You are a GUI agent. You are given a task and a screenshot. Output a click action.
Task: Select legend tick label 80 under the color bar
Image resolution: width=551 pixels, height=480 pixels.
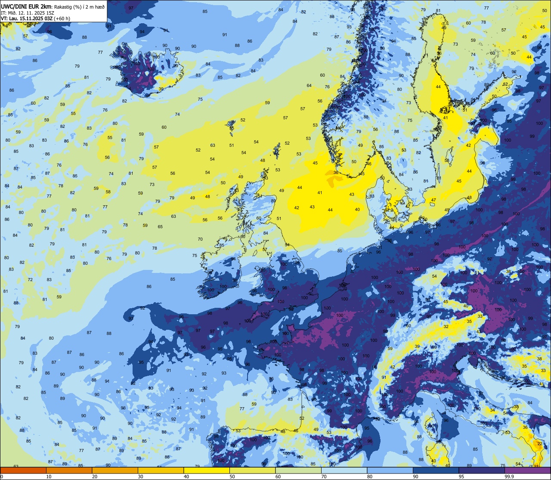coord(369,477)
